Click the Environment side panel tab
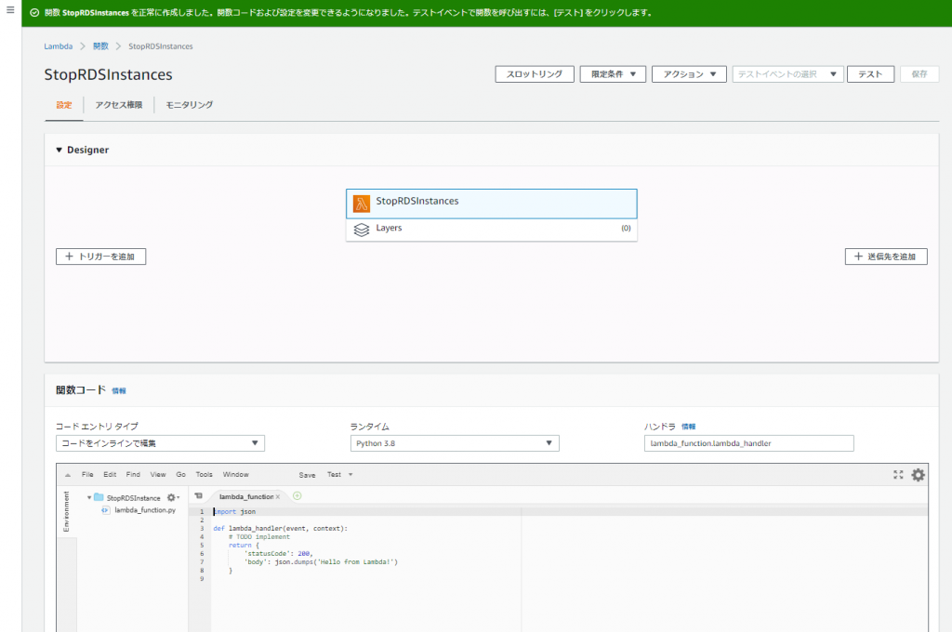 66,512
